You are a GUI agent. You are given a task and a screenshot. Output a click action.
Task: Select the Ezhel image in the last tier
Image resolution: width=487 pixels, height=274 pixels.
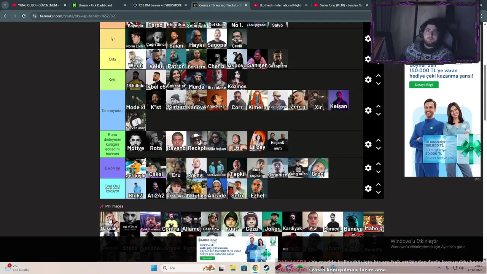pos(257,189)
